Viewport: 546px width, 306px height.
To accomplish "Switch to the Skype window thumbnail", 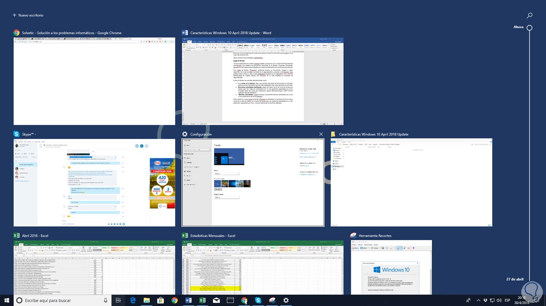I will tap(94, 182).
